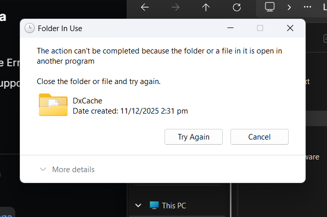The width and height of the screenshot is (327, 217).
Task: Navigate up one folder level
Action: (206, 7)
